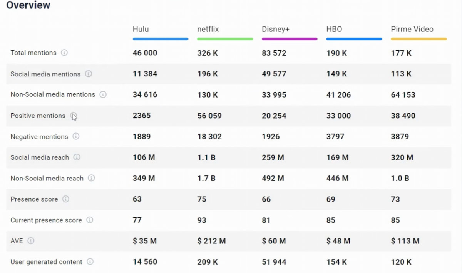
Task: Click Disney+ total mentions value 83 572
Action: [x=274, y=53]
